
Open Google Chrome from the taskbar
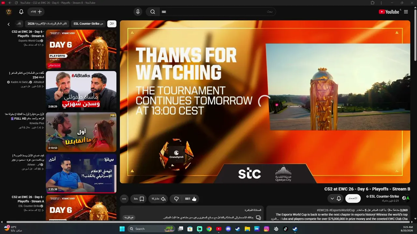point(209,229)
